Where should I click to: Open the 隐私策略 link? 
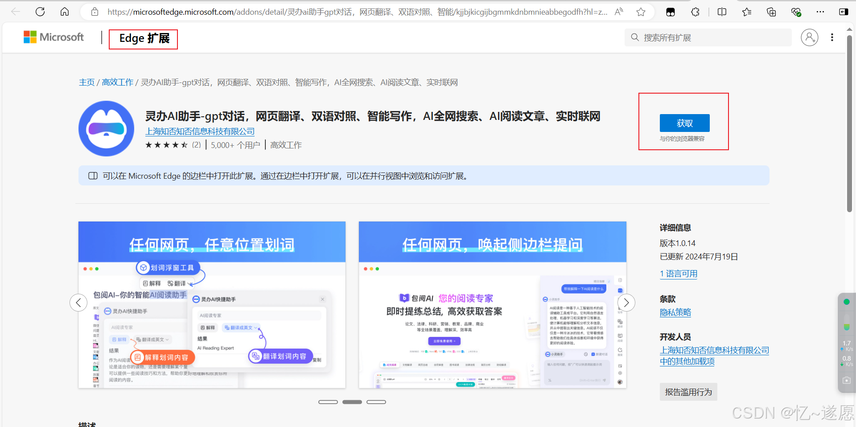pos(675,312)
